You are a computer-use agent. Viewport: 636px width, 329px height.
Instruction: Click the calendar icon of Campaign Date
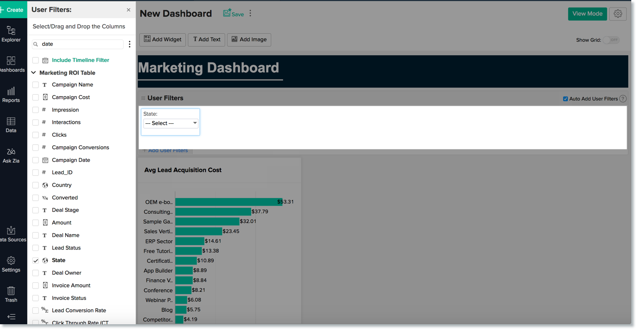45,160
